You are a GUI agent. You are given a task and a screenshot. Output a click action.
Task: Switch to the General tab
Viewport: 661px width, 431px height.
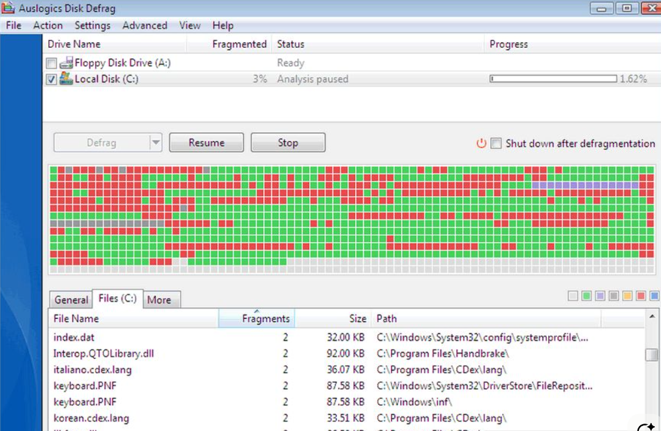click(x=71, y=300)
